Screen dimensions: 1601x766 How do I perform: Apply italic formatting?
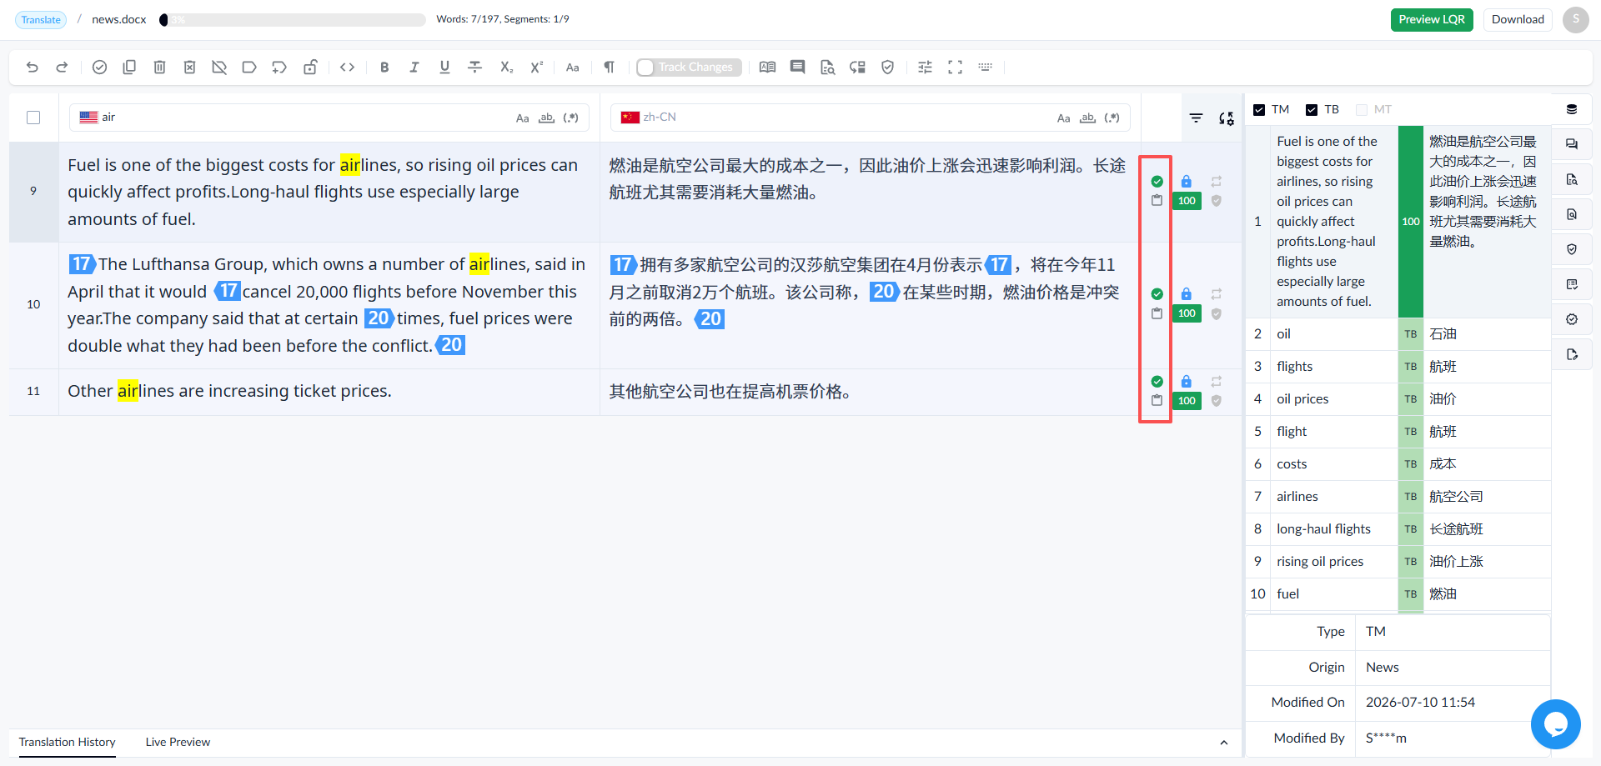pyautogui.click(x=414, y=68)
